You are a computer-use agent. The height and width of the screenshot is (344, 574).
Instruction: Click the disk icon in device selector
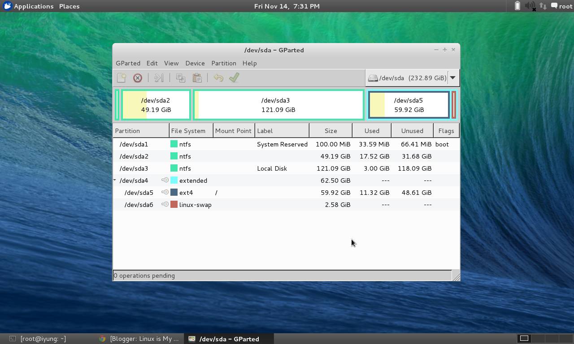(373, 78)
